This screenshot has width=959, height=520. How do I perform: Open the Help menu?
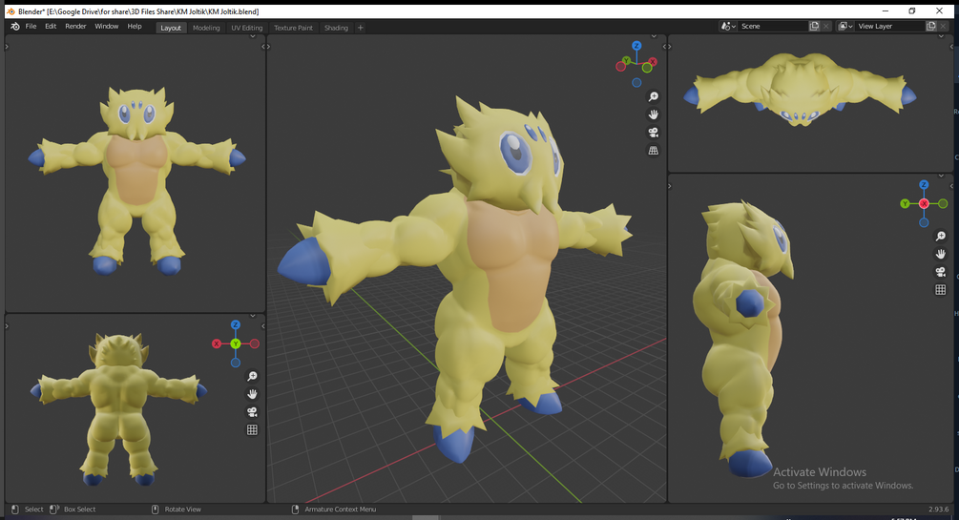point(135,27)
